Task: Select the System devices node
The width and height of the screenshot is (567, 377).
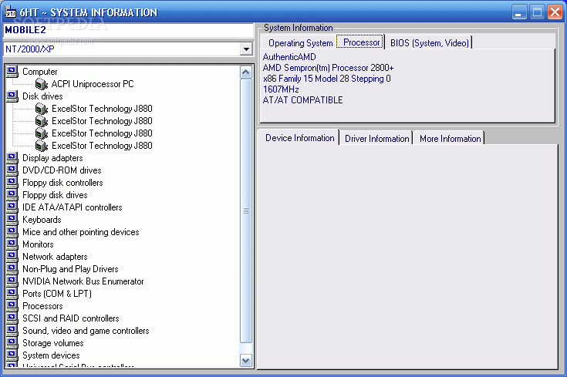Action: point(51,355)
